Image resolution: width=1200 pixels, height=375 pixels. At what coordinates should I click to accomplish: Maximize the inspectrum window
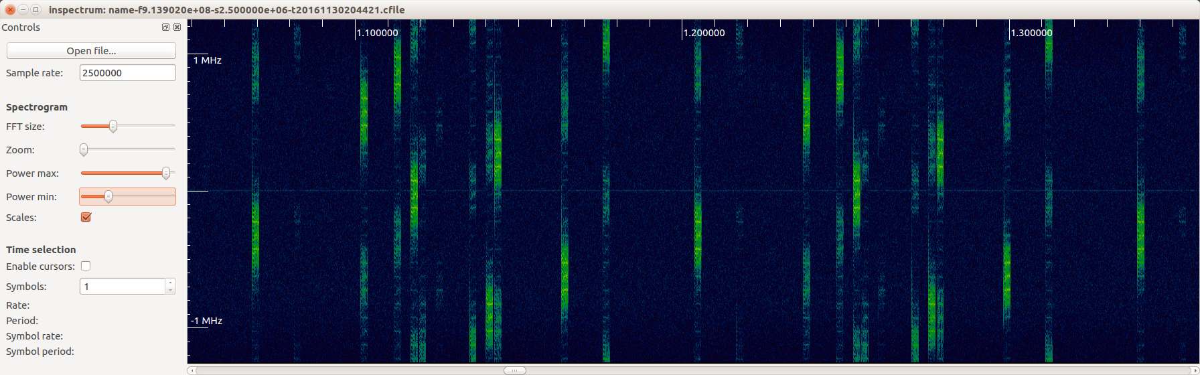(x=35, y=9)
